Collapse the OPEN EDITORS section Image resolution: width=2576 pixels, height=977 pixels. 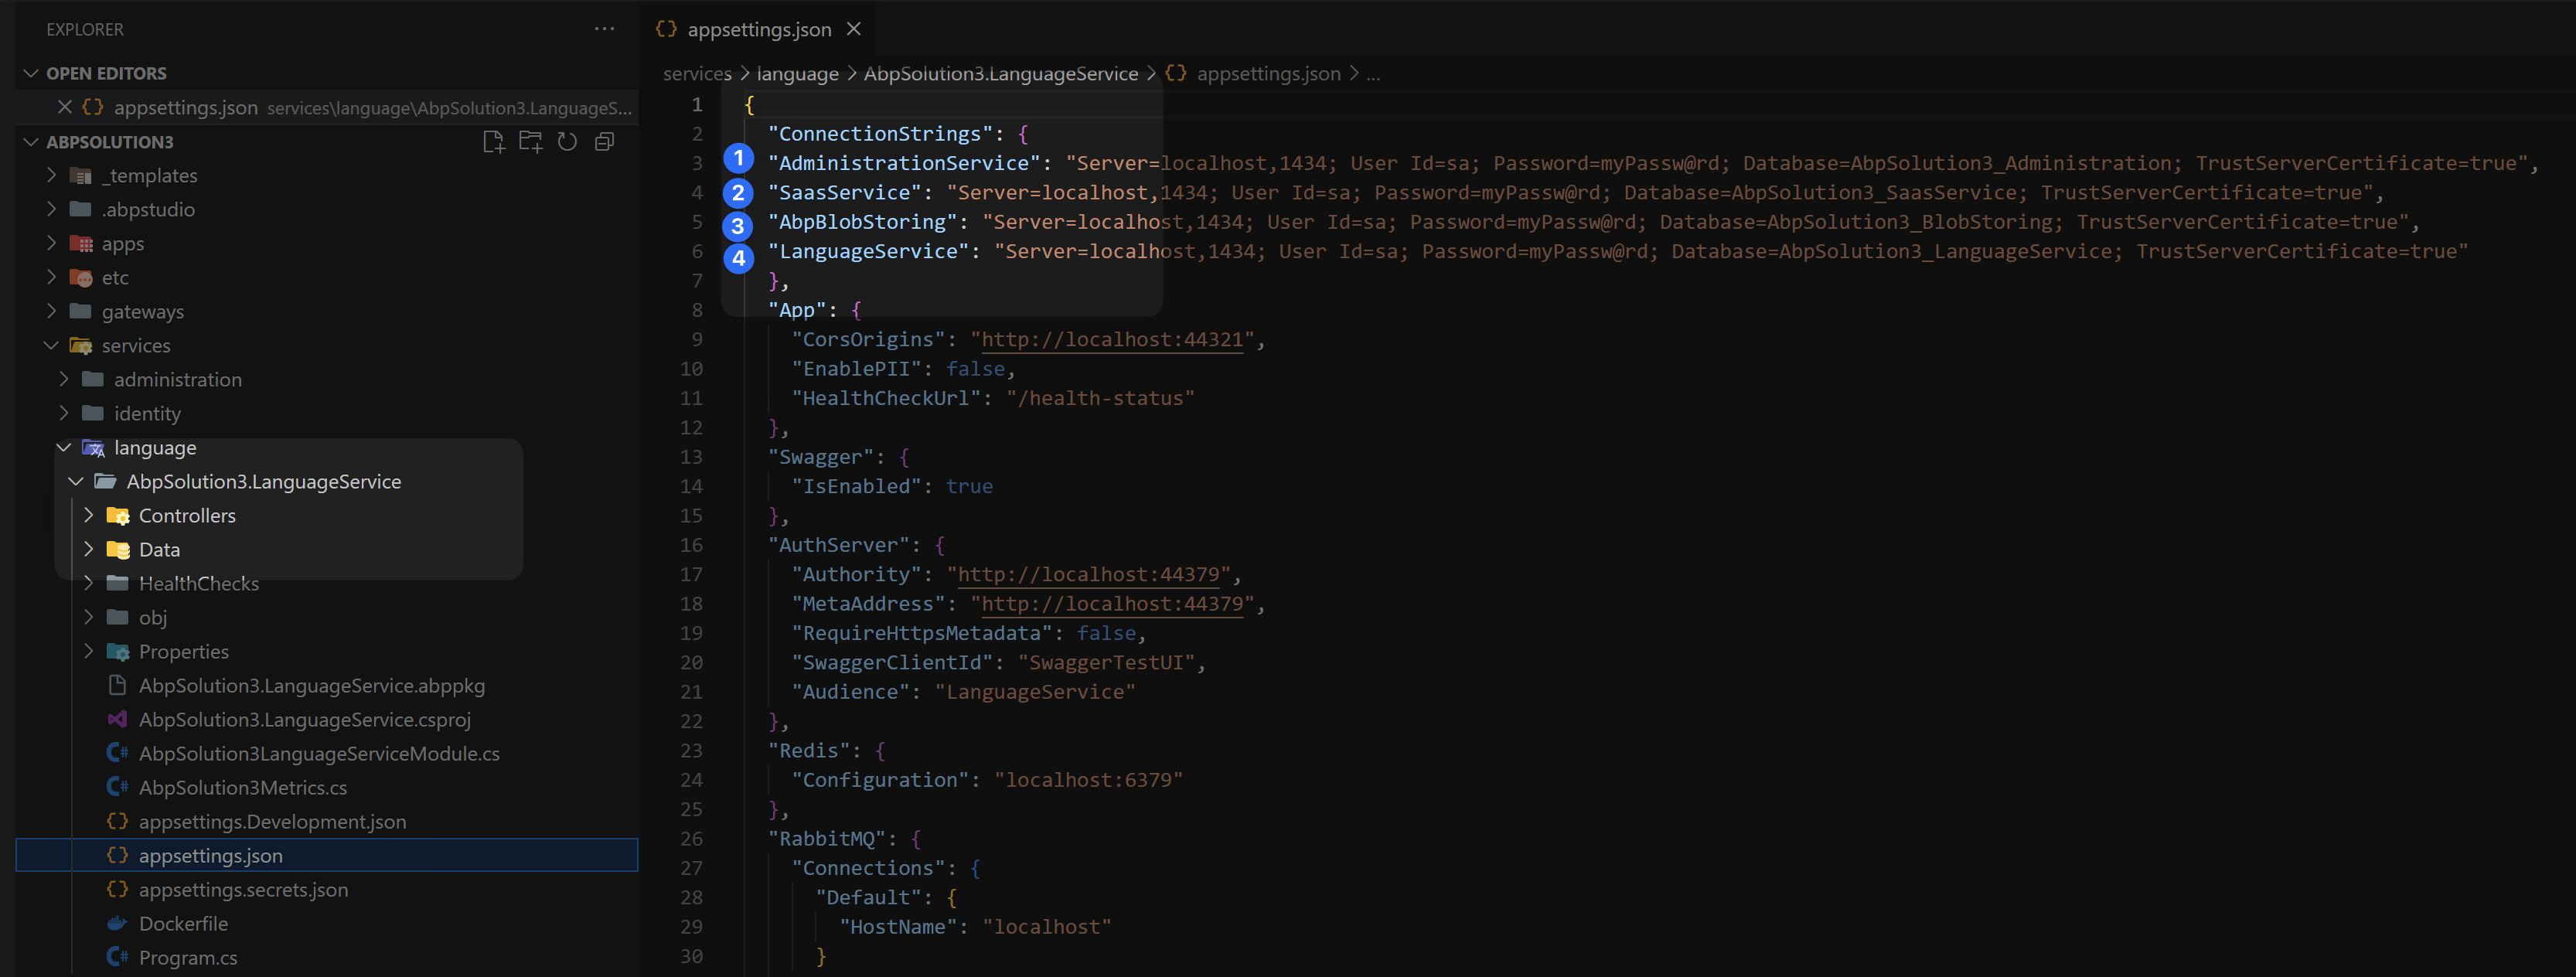(x=31, y=73)
